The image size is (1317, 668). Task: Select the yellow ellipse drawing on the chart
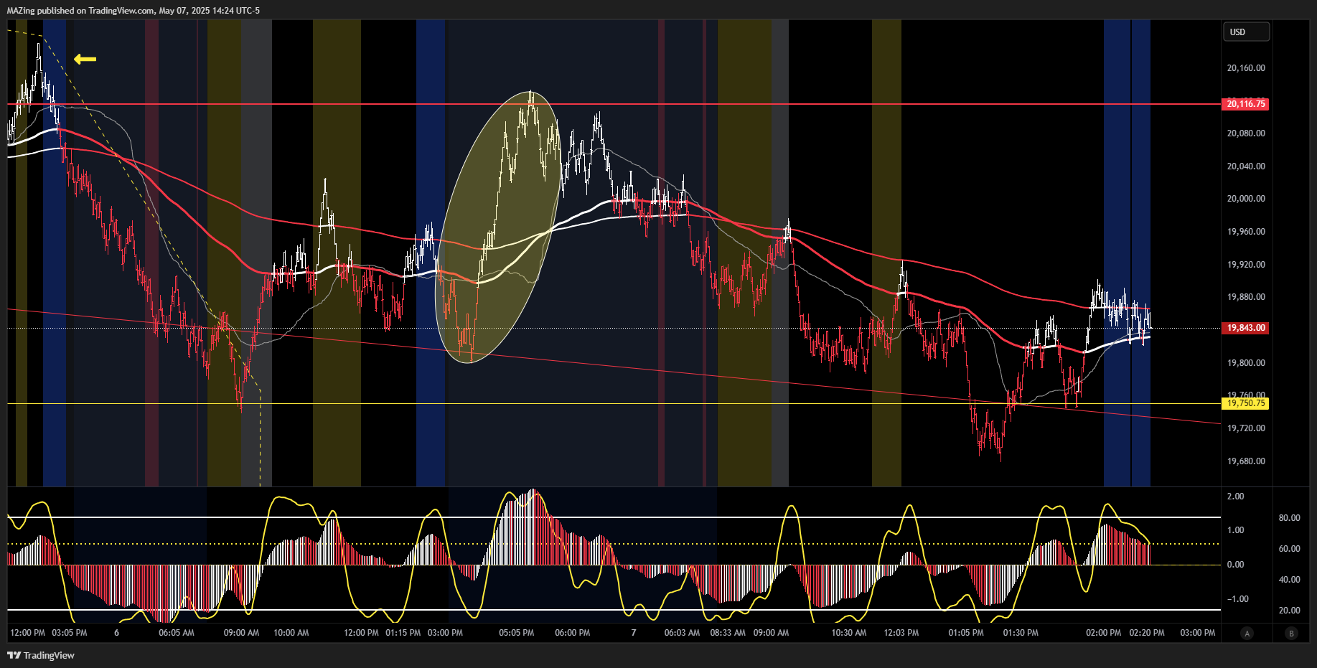(497, 227)
